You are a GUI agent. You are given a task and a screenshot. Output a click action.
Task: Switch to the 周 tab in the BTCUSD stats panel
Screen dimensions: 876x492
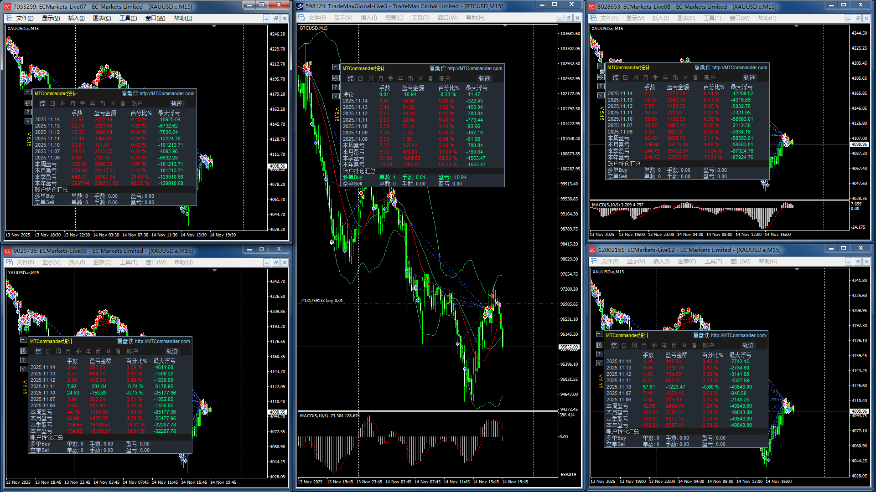[371, 78]
